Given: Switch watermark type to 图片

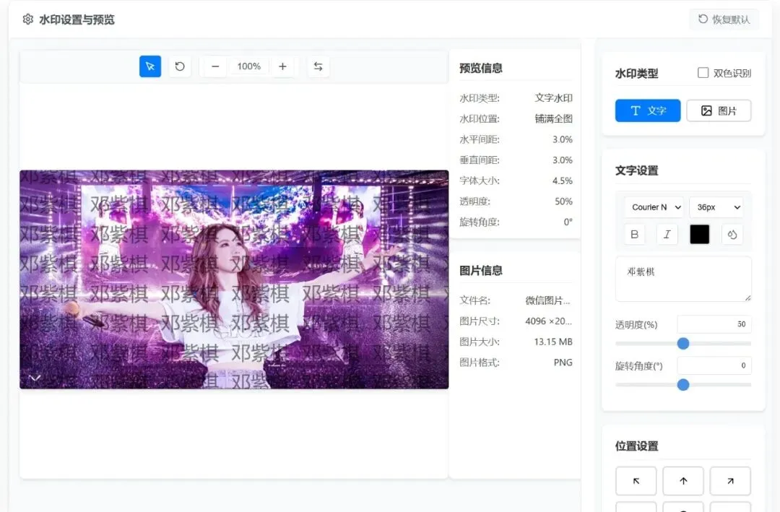Looking at the screenshot, I should [x=719, y=110].
